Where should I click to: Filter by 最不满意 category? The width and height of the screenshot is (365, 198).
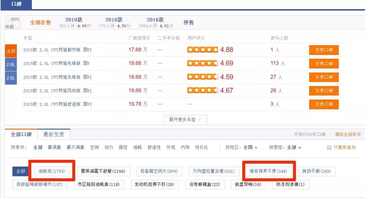(x=75, y=147)
